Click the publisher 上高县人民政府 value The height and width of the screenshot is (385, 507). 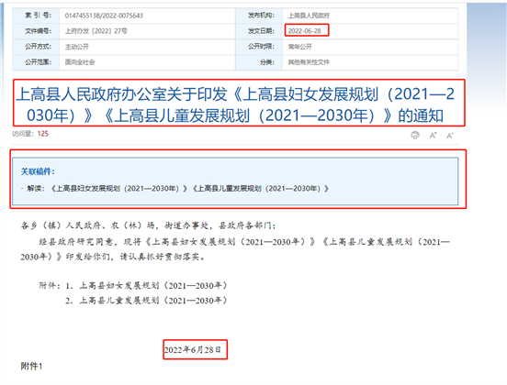[309, 16]
